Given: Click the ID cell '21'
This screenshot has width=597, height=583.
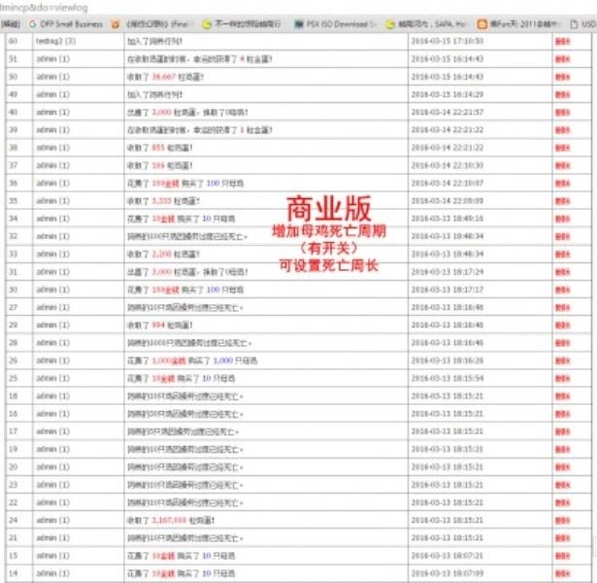Looking at the screenshot, I should pos(13,537).
